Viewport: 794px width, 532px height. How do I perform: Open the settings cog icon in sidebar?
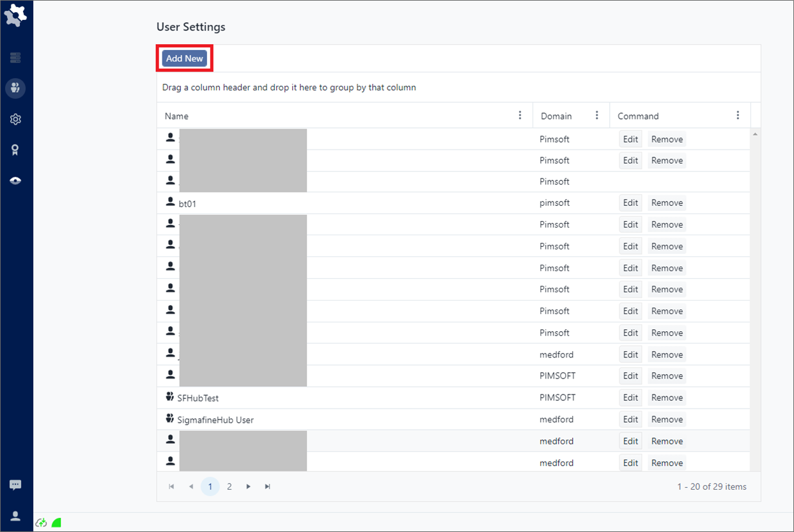coord(16,120)
